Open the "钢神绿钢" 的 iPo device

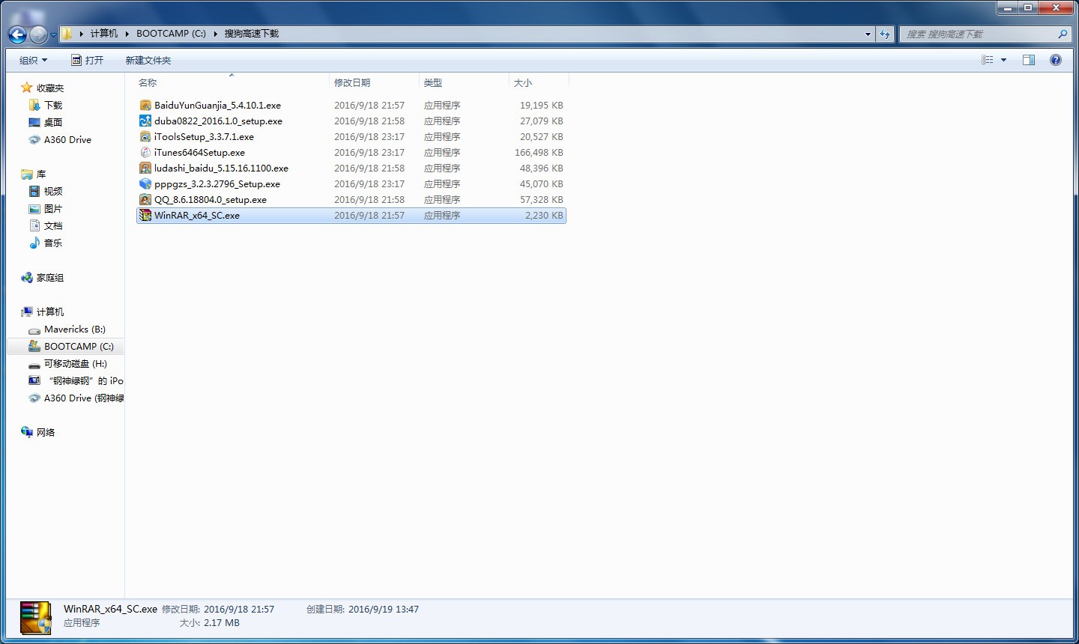(x=86, y=381)
